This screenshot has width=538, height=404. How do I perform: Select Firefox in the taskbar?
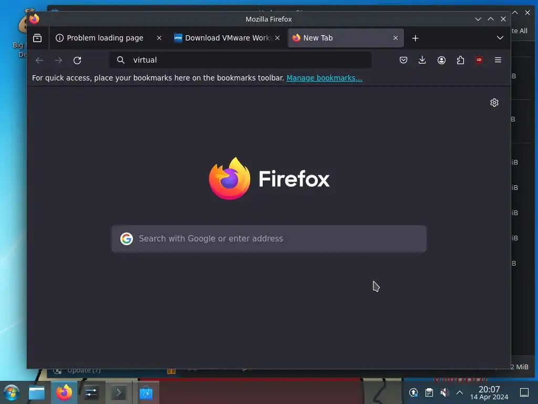click(64, 392)
